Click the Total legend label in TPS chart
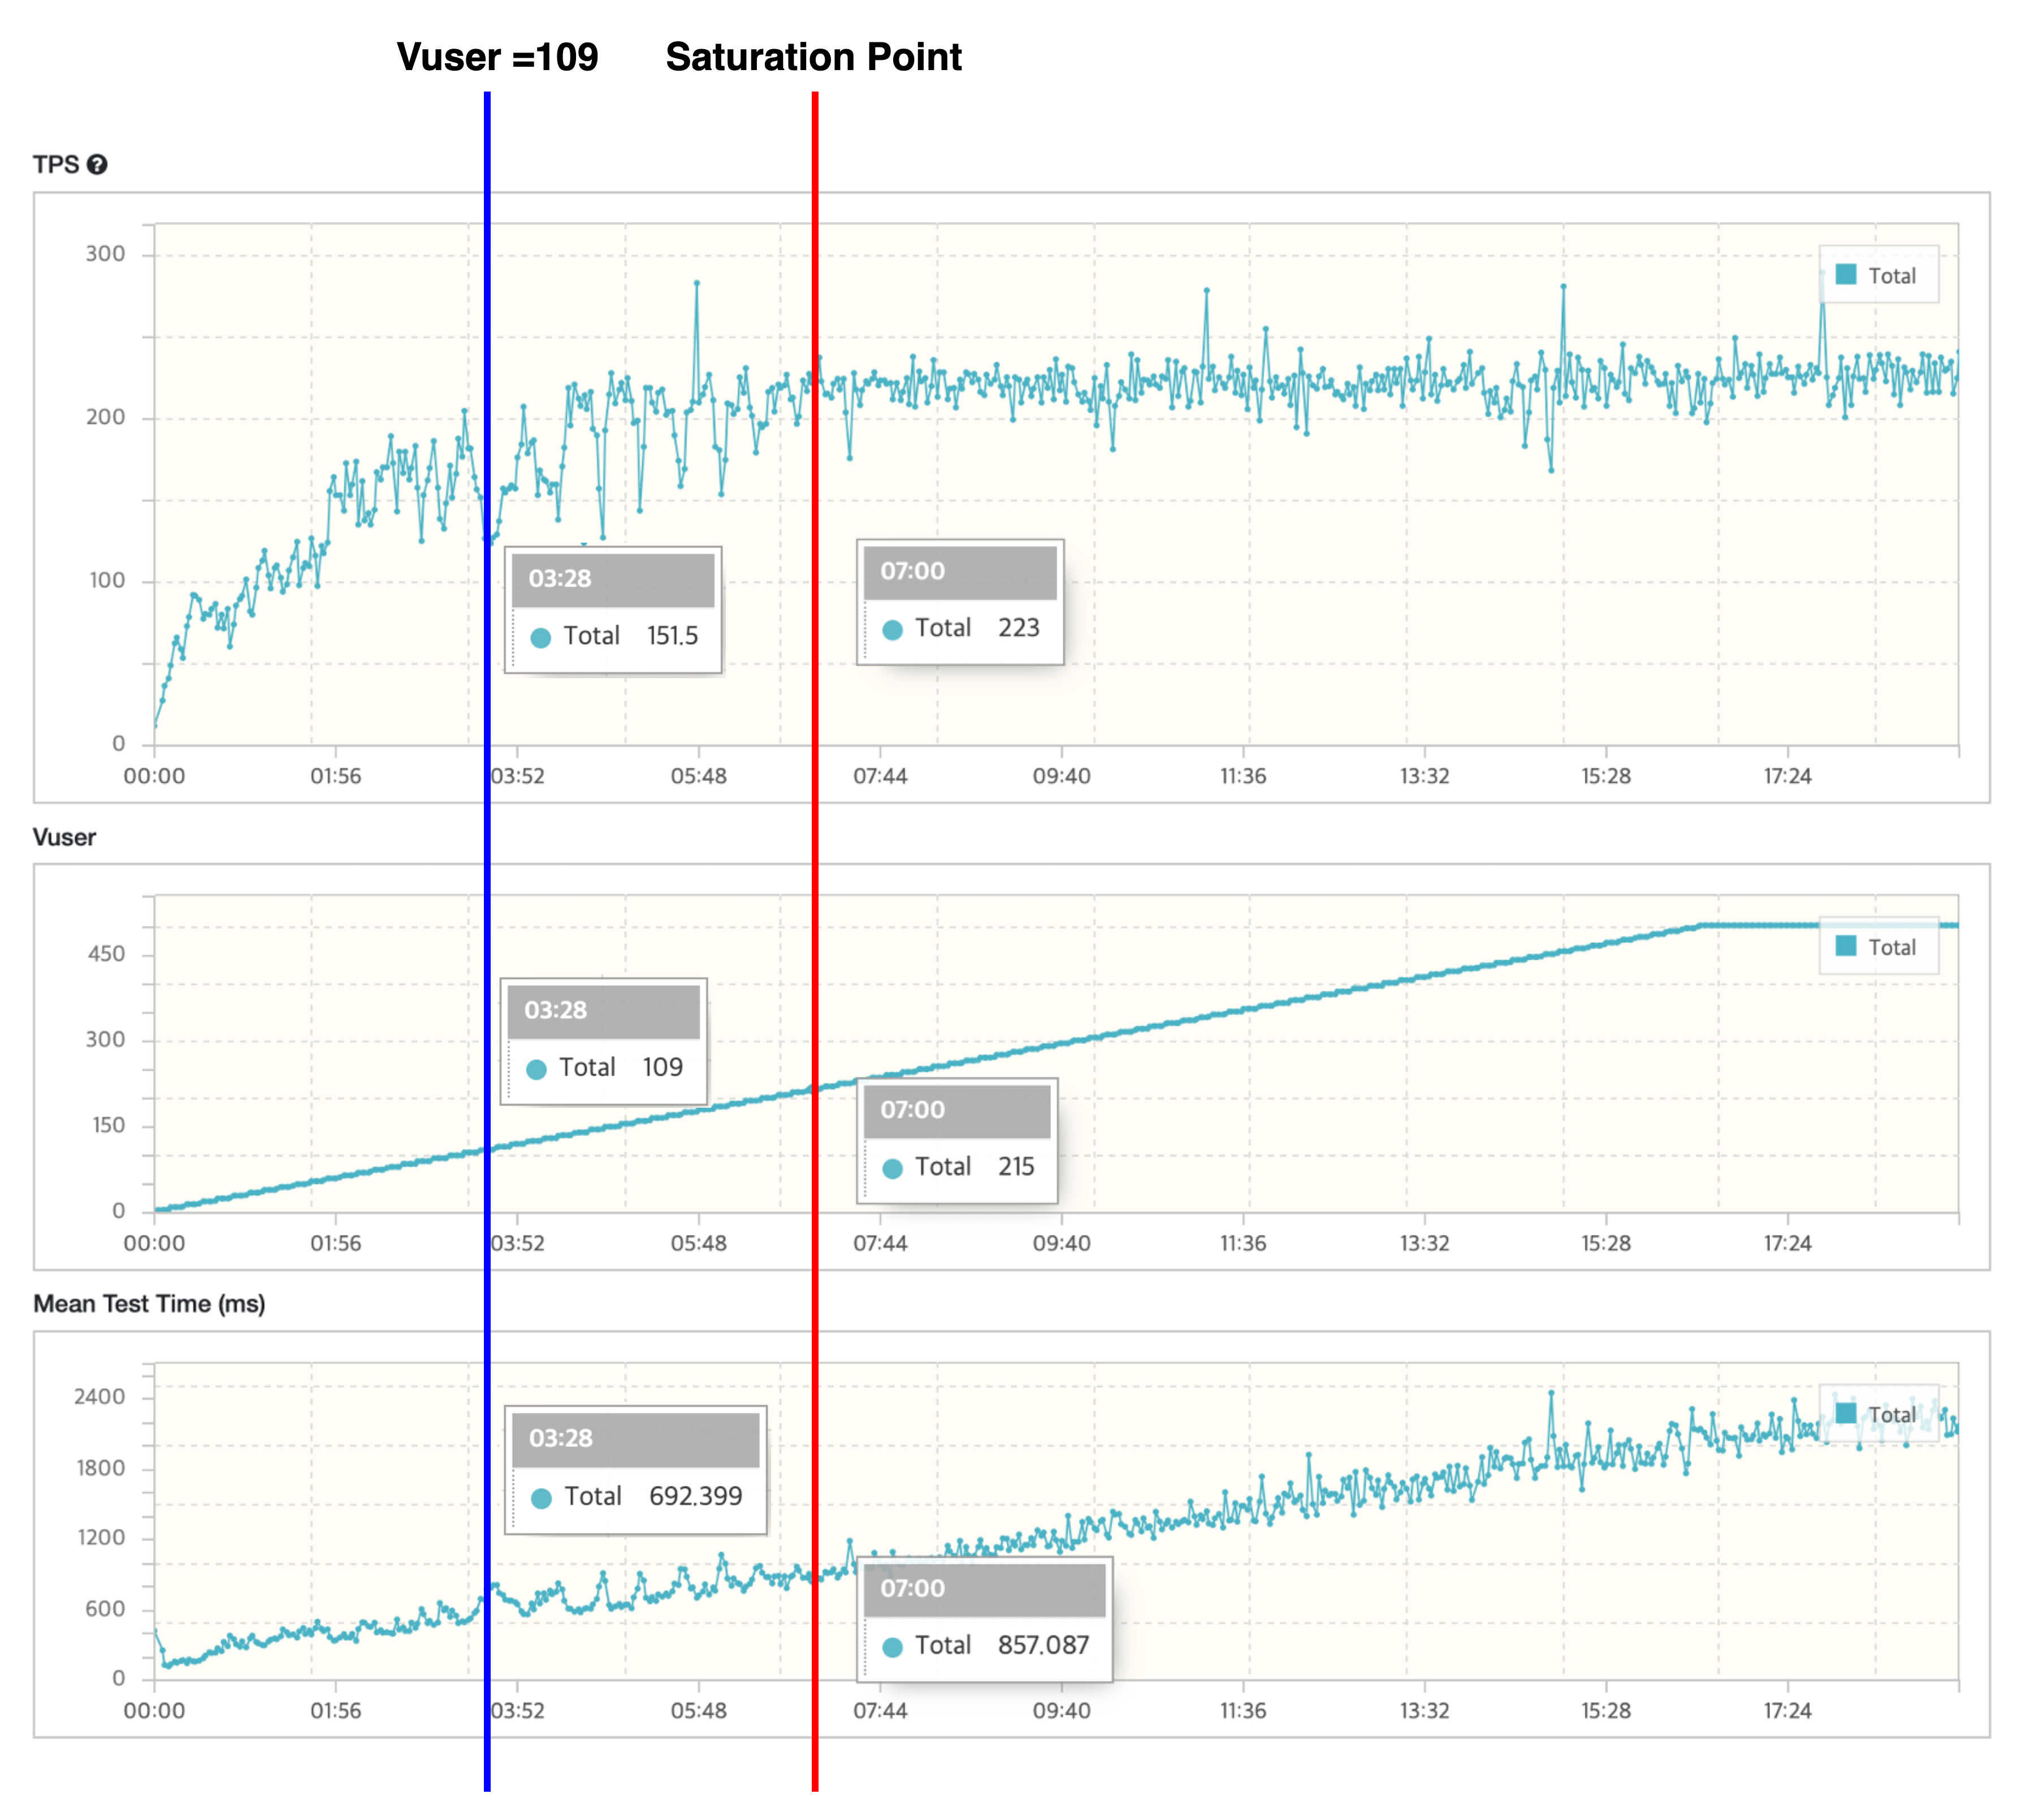 tap(1892, 276)
